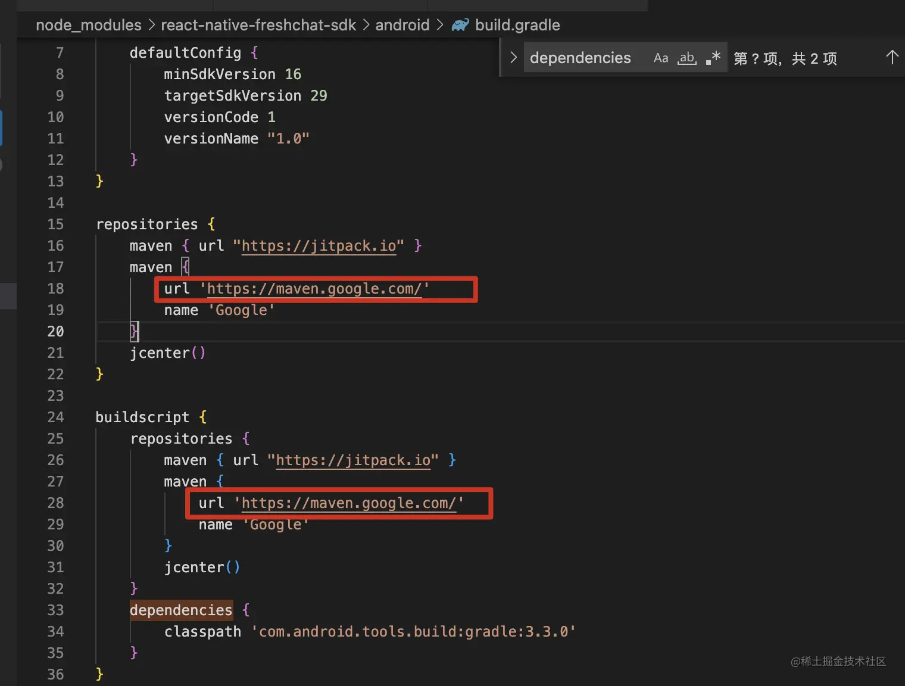This screenshot has height=686, width=905.
Task: Click 'maven' keyword on line 27
Action: pos(185,482)
